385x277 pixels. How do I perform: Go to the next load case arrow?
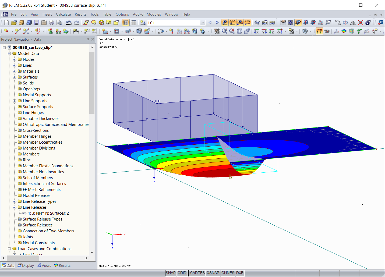[x=217, y=23]
